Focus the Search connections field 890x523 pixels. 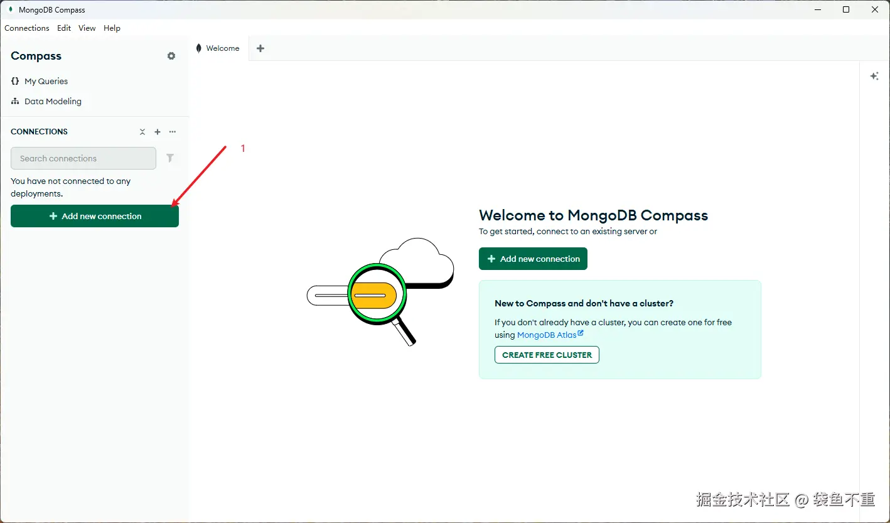pos(83,158)
